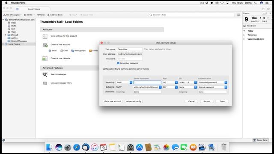Image resolution: width=274 pixels, height=154 pixels.
Task: Select the Sent folder
Action: pos(13,29)
